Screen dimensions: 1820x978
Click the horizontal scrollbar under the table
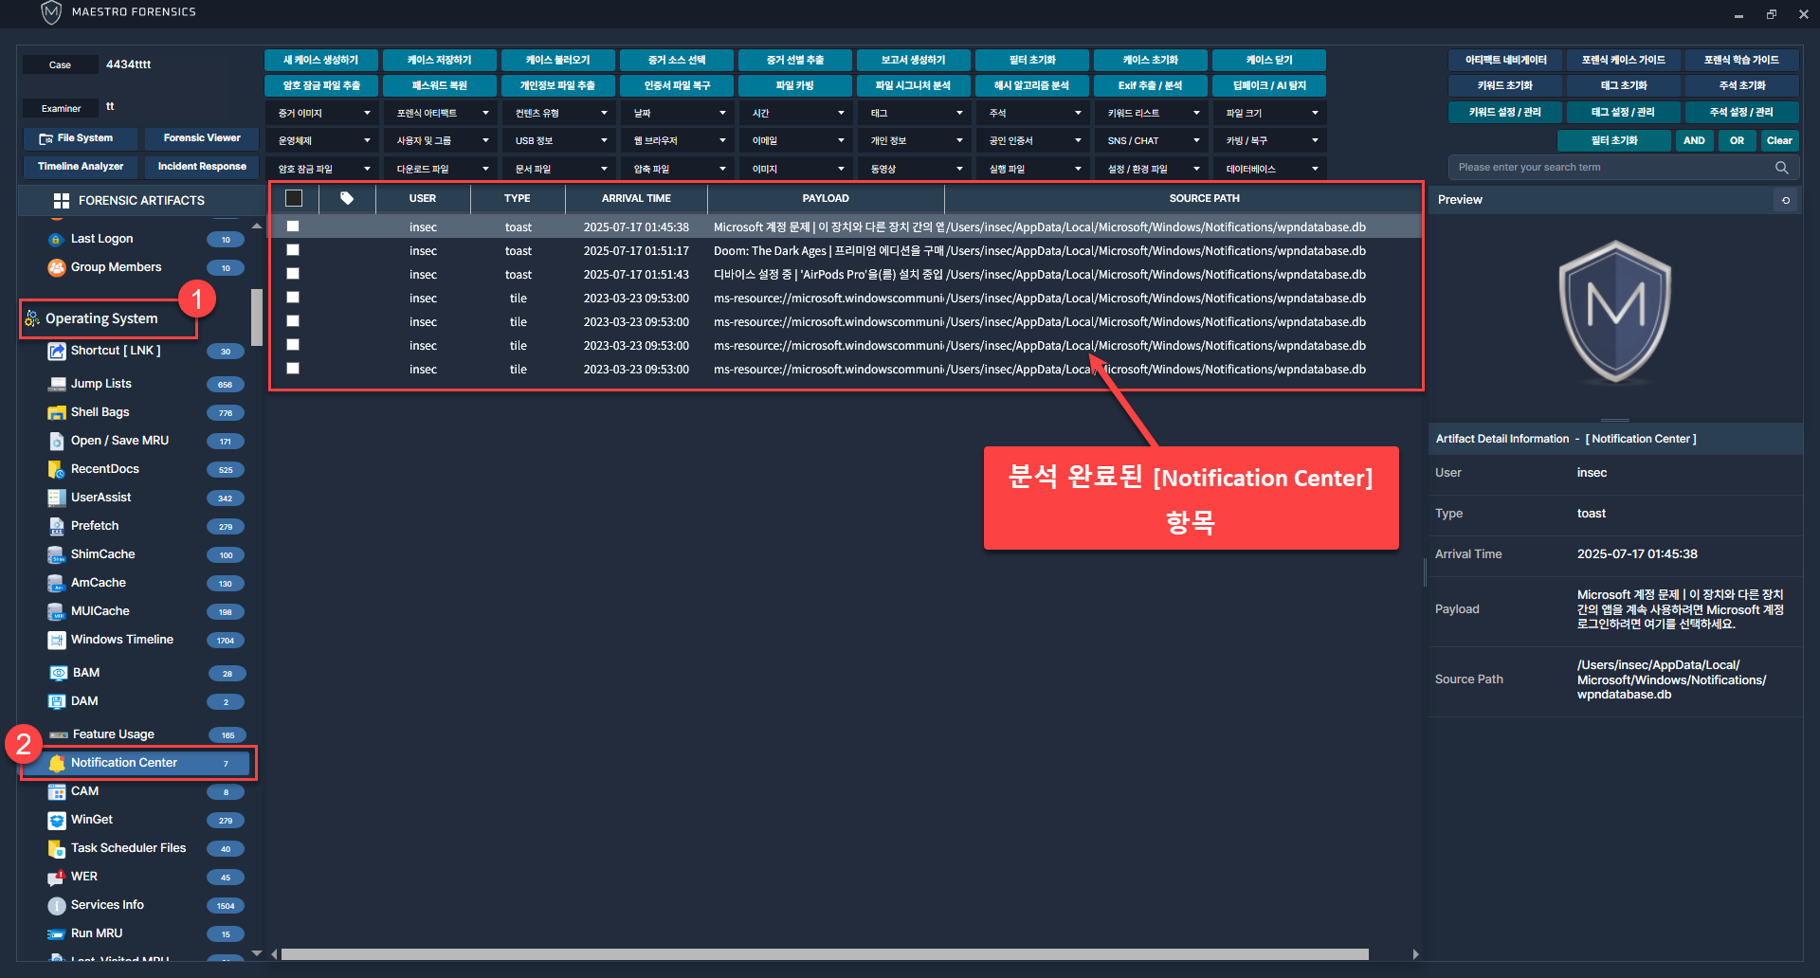pos(824,954)
